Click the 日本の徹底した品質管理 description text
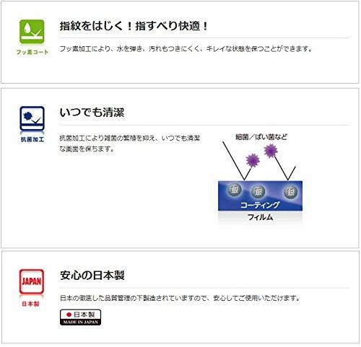Screen dimensions: 361x347 tap(180, 298)
